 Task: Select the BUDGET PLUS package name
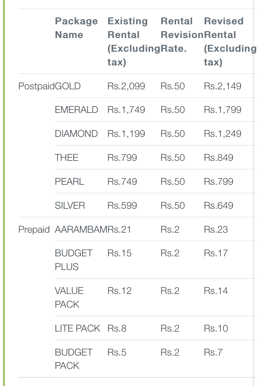[74, 260]
